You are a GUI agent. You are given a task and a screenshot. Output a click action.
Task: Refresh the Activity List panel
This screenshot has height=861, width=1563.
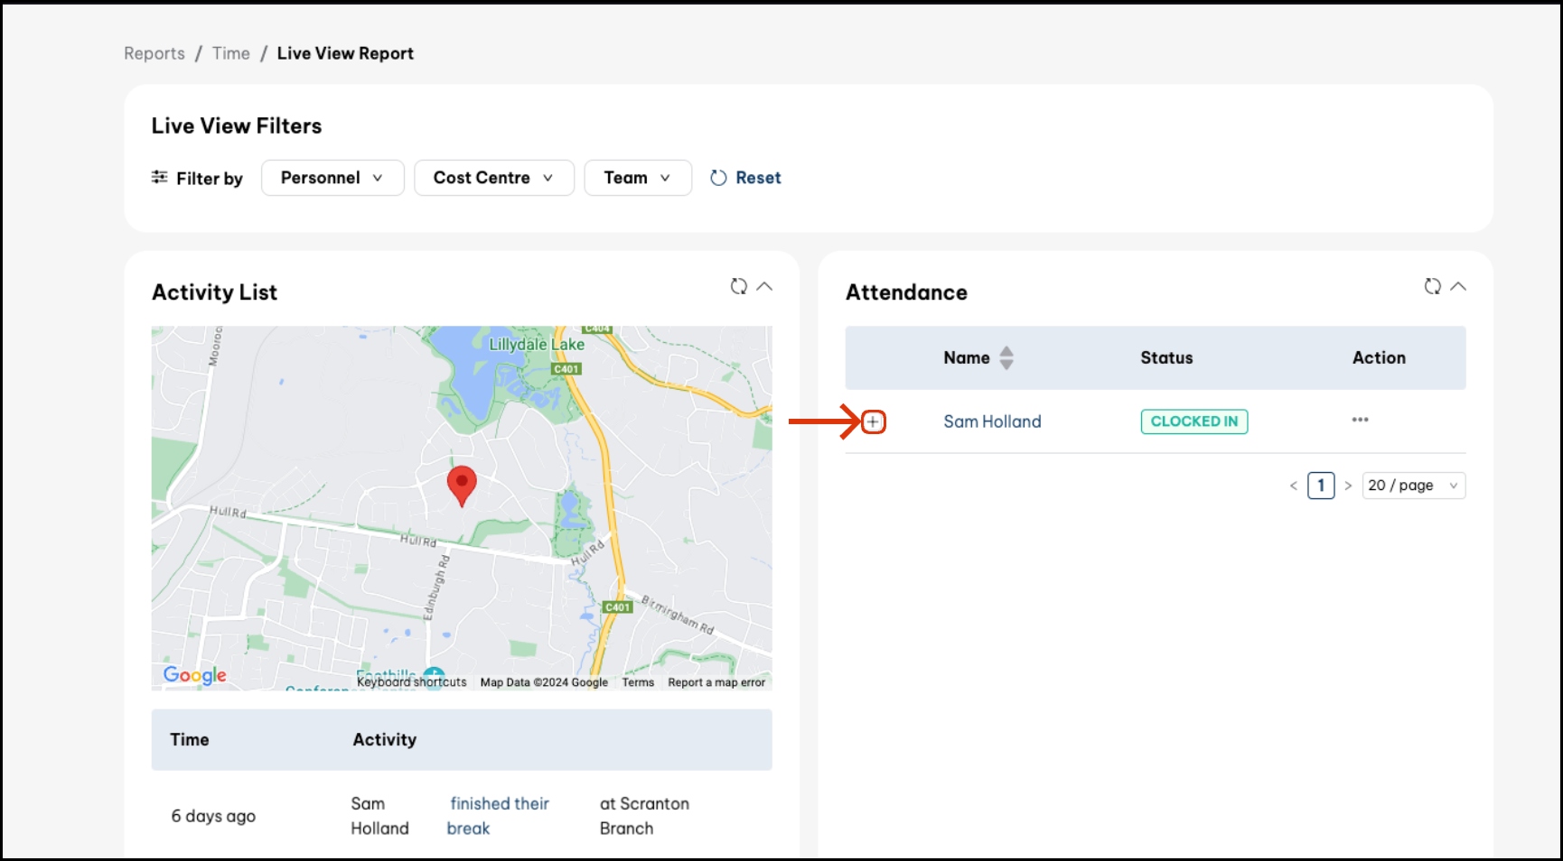click(x=738, y=286)
